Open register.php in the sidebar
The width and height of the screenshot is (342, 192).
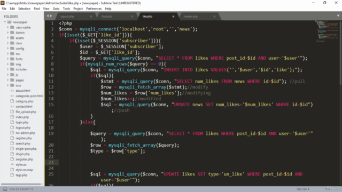(24, 138)
